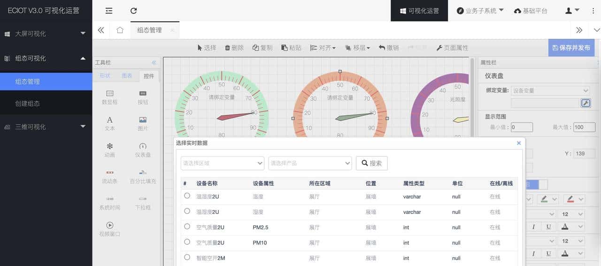The height and width of the screenshot is (266, 601).
Task: Open the user account menu
Action: pos(572,10)
